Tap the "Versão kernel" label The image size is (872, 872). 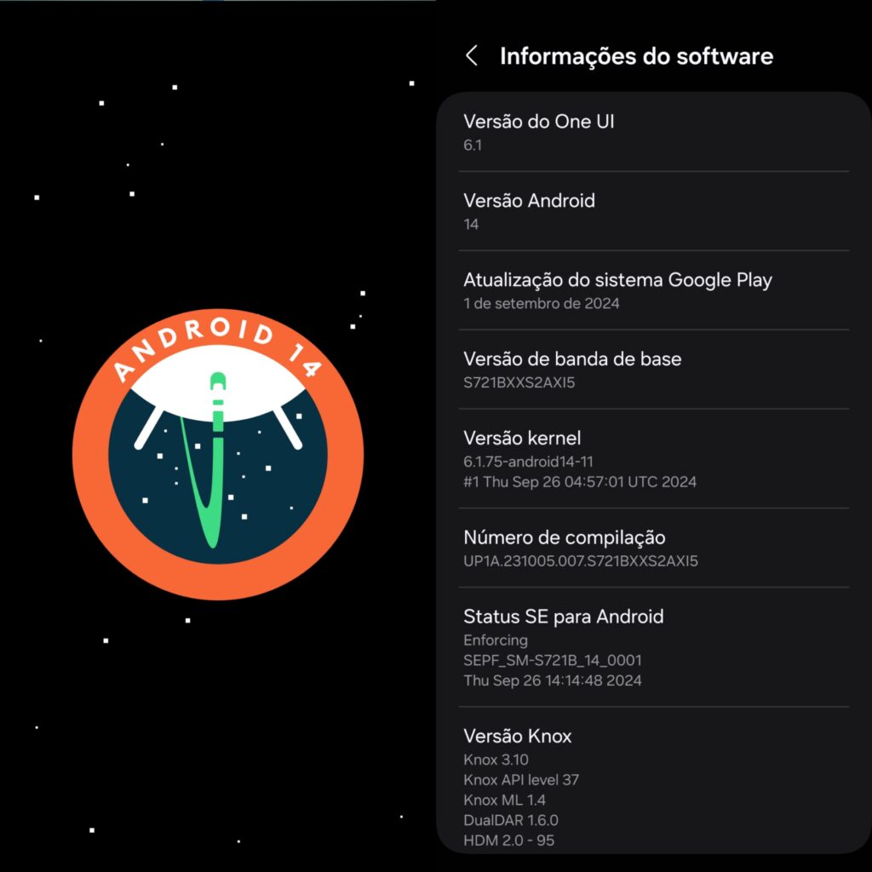522,438
